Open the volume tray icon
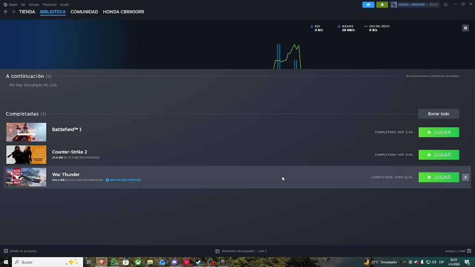Screen dimensions: 475x267 click(434, 262)
